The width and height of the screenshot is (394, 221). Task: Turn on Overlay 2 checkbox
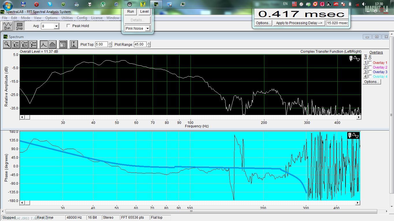pyautogui.click(x=370, y=67)
